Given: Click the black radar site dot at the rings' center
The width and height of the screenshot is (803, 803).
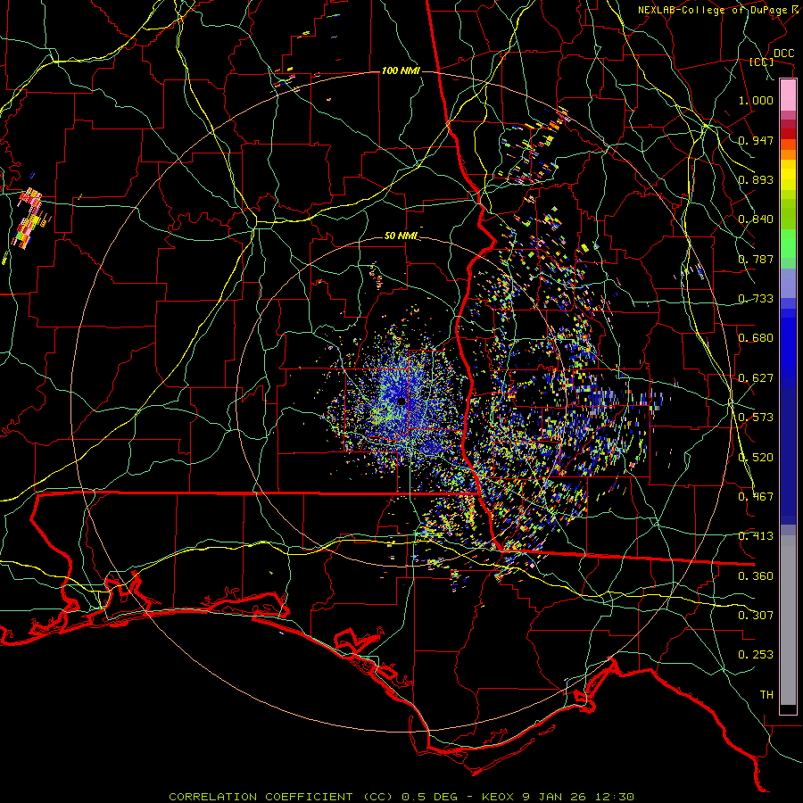Looking at the screenshot, I should [401, 401].
